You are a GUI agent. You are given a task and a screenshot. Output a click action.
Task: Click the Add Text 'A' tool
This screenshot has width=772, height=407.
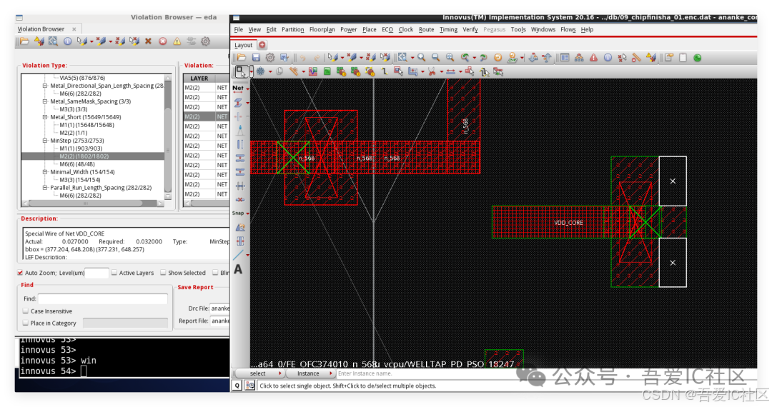click(x=238, y=269)
